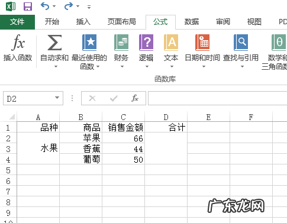The image size is (287, 223).
Task: Click the formula bar fx button
Action: 135,98
